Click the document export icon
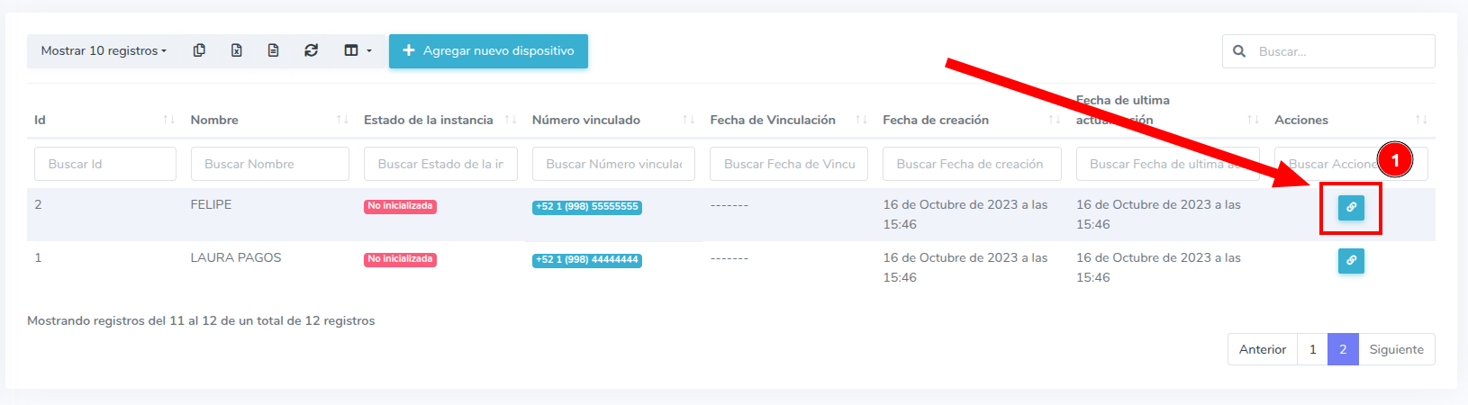Screen dimensions: 1468x405 point(273,50)
